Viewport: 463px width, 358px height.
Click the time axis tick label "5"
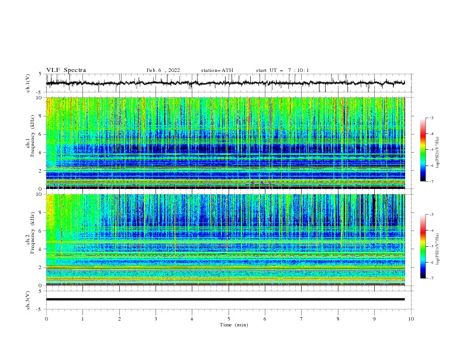(229, 319)
